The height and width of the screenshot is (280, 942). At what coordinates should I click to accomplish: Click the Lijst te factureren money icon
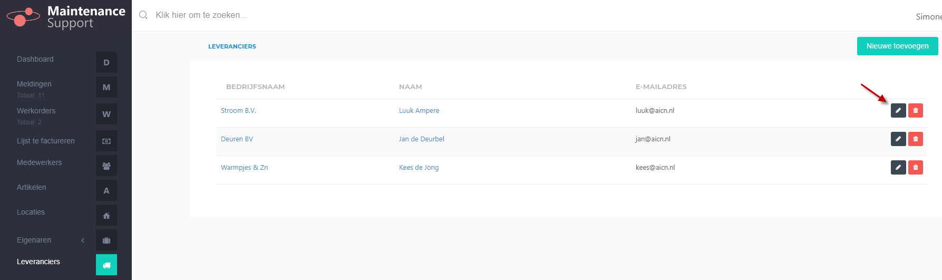point(106,141)
